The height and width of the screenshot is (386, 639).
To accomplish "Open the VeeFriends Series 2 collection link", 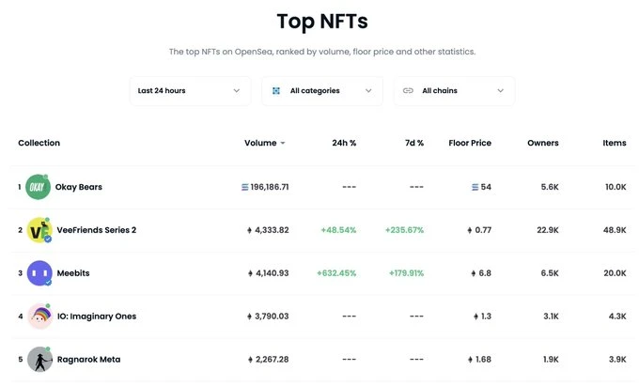I will click(97, 230).
